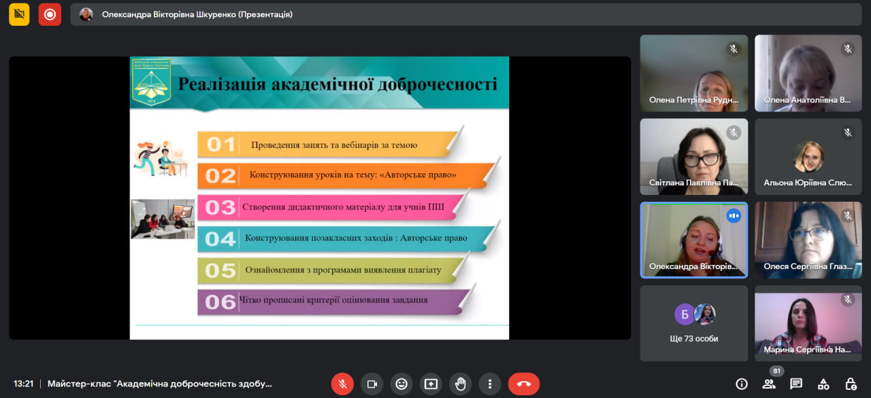Open the activities panel
Viewport: 871px width, 398px height.
(823, 384)
